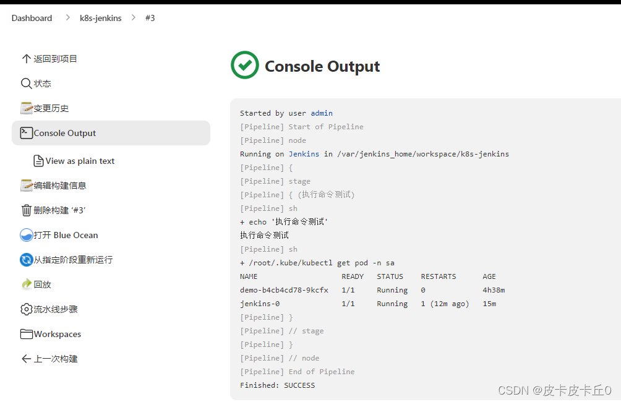
Task: Open the 状态 sidebar item
Action: 43,83
